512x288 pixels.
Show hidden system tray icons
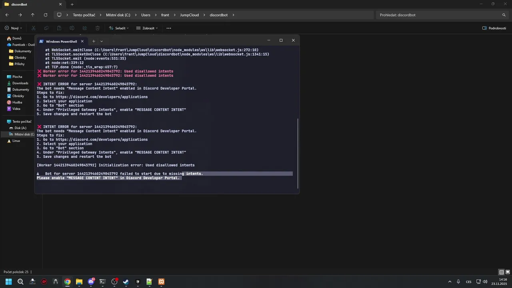point(450,282)
